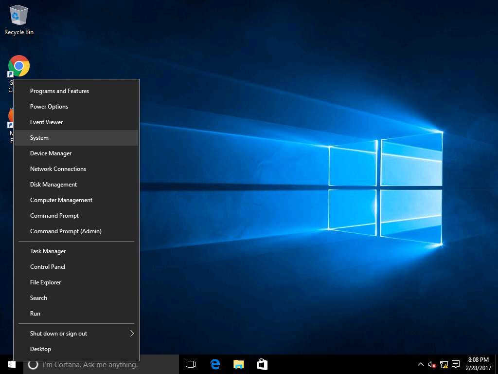Open the Google Chrome desktop shortcut
Screen dimensions: 498x374
click(19, 66)
